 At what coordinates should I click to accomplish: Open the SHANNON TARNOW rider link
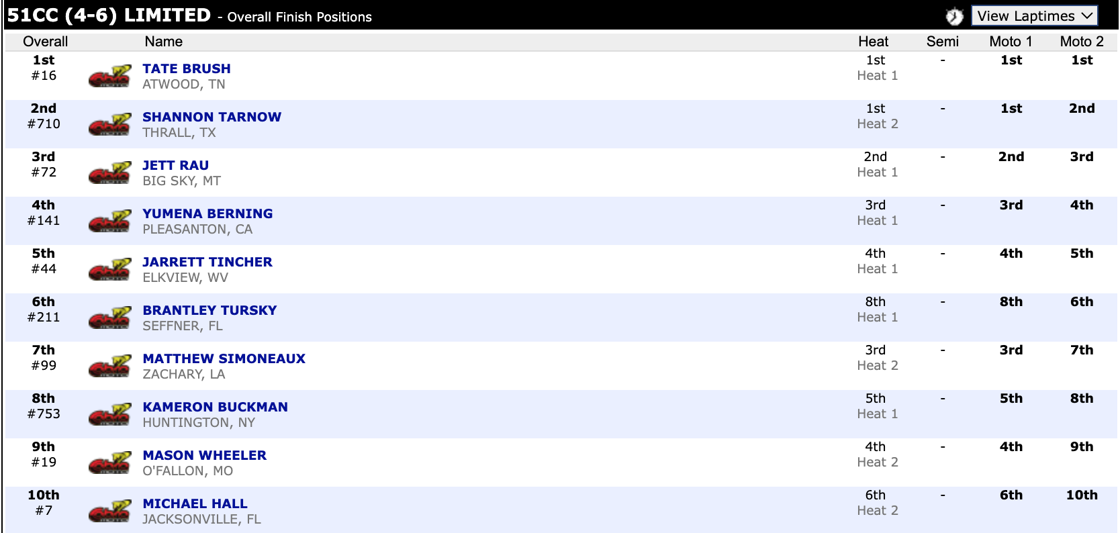(212, 117)
